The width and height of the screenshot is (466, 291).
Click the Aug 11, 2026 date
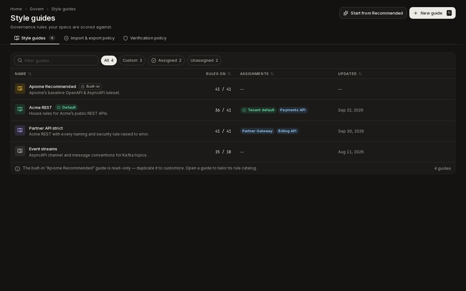click(351, 152)
